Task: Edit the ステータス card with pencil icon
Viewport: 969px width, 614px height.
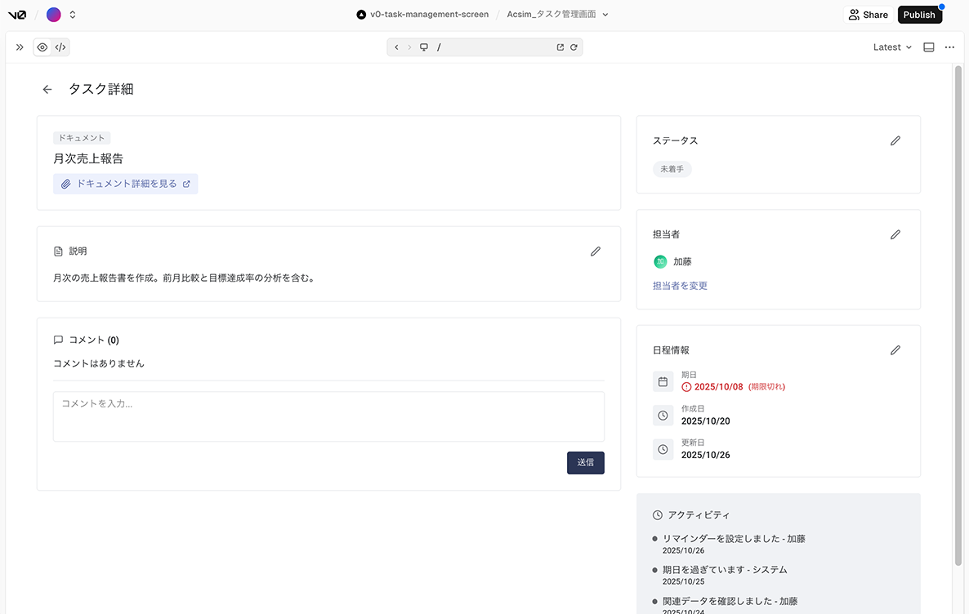Action: click(x=895, y=140)
